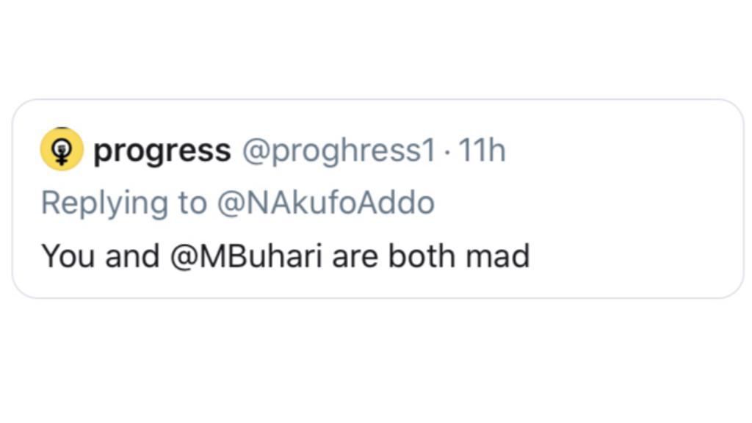752x423 pixels.
Task: Click the word "Replying" in reply line
Action: coord(104,203)
